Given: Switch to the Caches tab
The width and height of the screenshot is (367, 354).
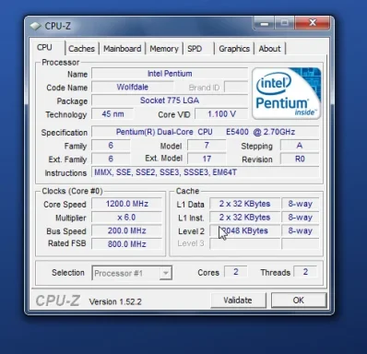Looking at the screenshot, I should tap(81, 49).
